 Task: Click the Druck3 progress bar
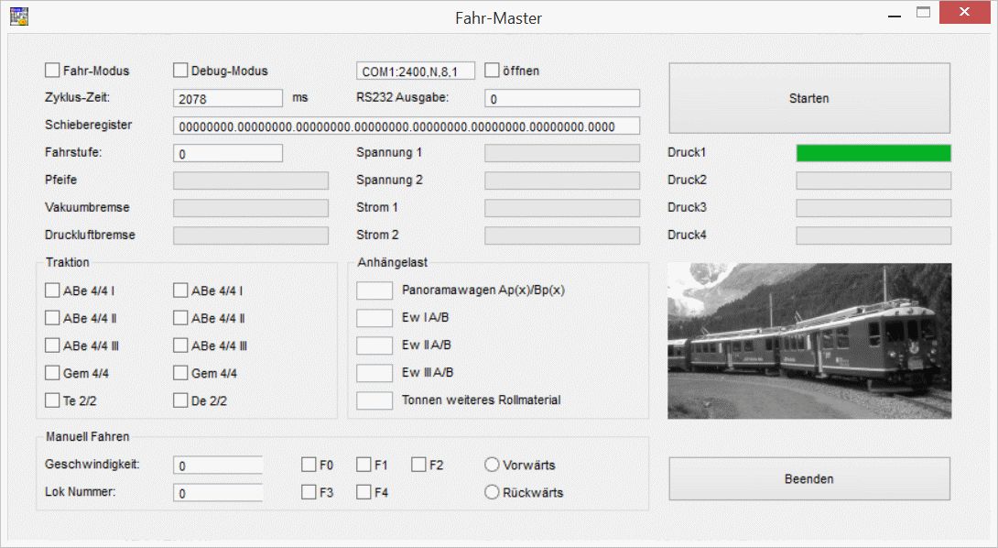[x=873, y=208]
